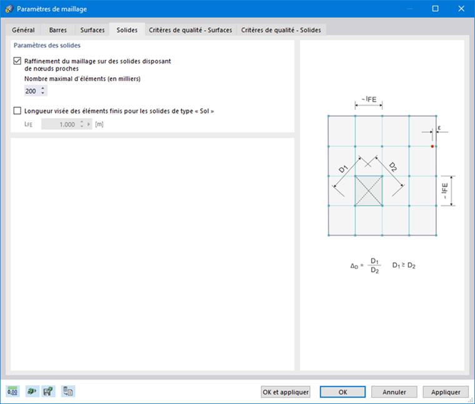Select the Solides tab

click(x=127, y=29)
